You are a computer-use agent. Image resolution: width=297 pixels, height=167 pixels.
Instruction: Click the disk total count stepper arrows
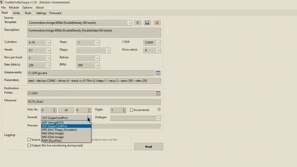89,110
